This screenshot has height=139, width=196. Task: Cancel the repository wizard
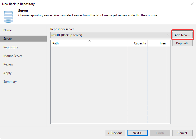pyautogui.click(x=182, y=133)
